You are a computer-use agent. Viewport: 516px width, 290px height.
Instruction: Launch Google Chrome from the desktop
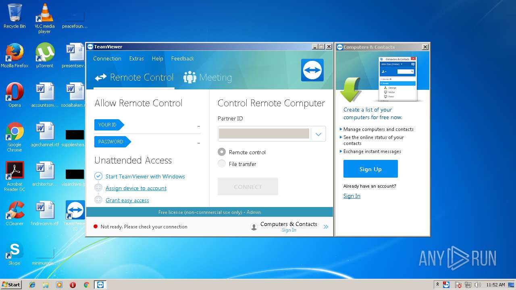15,137
